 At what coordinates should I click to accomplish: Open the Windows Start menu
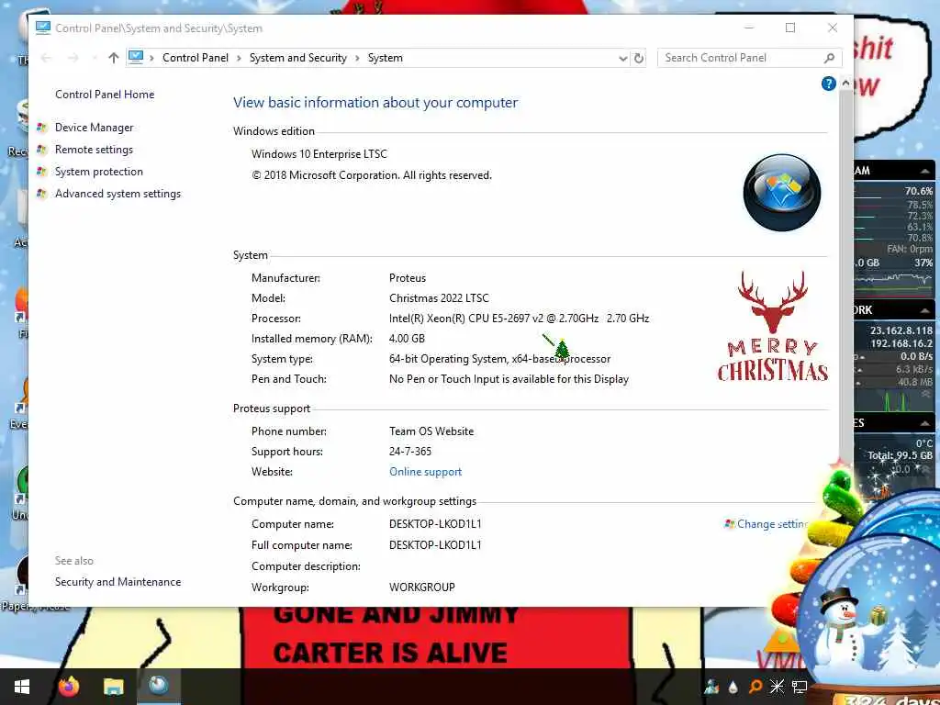(22, 687)
